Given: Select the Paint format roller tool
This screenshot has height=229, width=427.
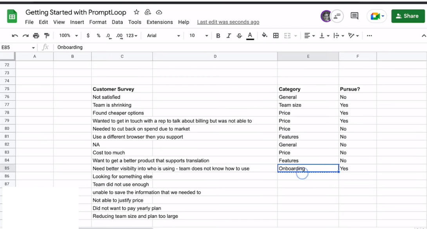Looking at the screenshot, I should [47, 36].
